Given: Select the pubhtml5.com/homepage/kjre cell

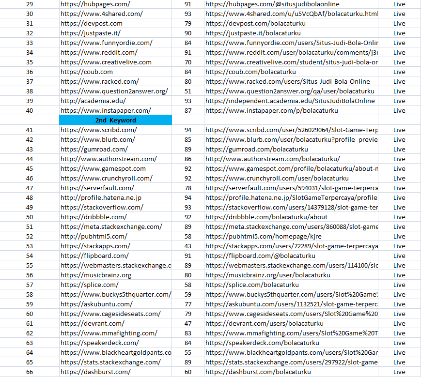Looking at the screenshot, I should click(x=291, y=236).
